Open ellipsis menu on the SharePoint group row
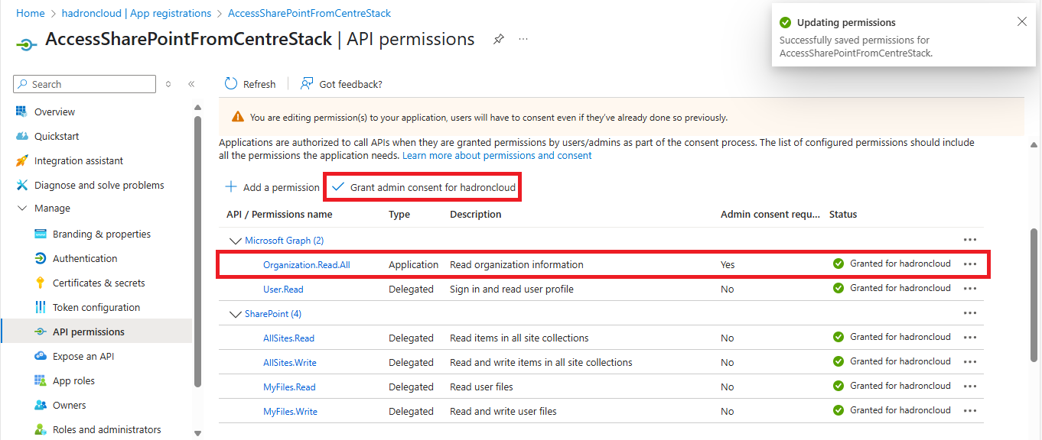The width and height of the screenshot is (1042, 440). [x=970, y=312]
